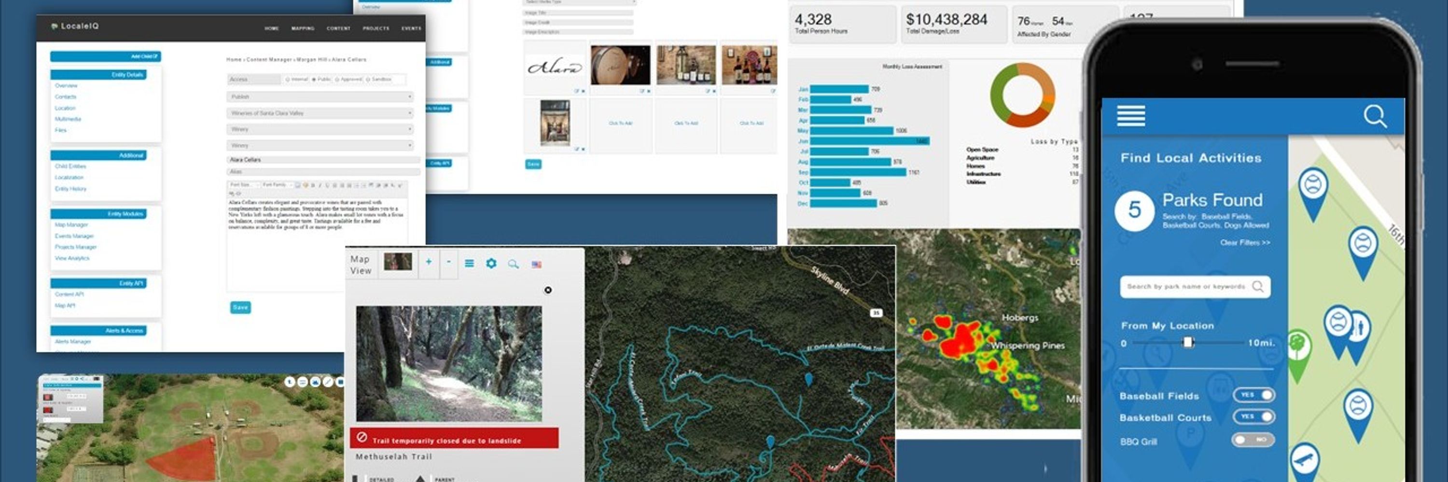
Task: Open the Font Family dropdown in editor
Action: 278,185
